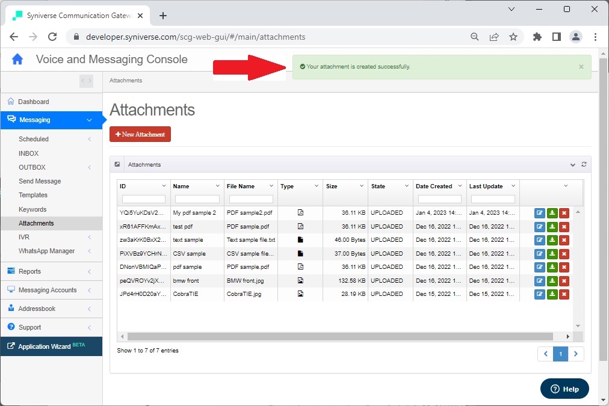The width and height of the screenshot is (609, 406).
Task: Edit the pdf sample attachment row
Action: (x=539, y=267)
